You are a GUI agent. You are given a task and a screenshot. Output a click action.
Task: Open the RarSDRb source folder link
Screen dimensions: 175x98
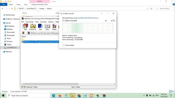click(x=84, y=18)
